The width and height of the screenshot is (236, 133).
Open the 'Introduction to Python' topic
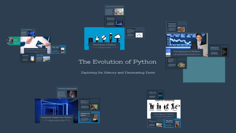point(187,45)
